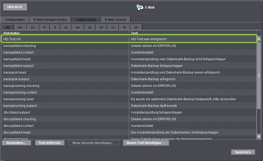Click scrollbar up arrow in text table
Viewport: 263px width, 161px height.
coord(259,39)
